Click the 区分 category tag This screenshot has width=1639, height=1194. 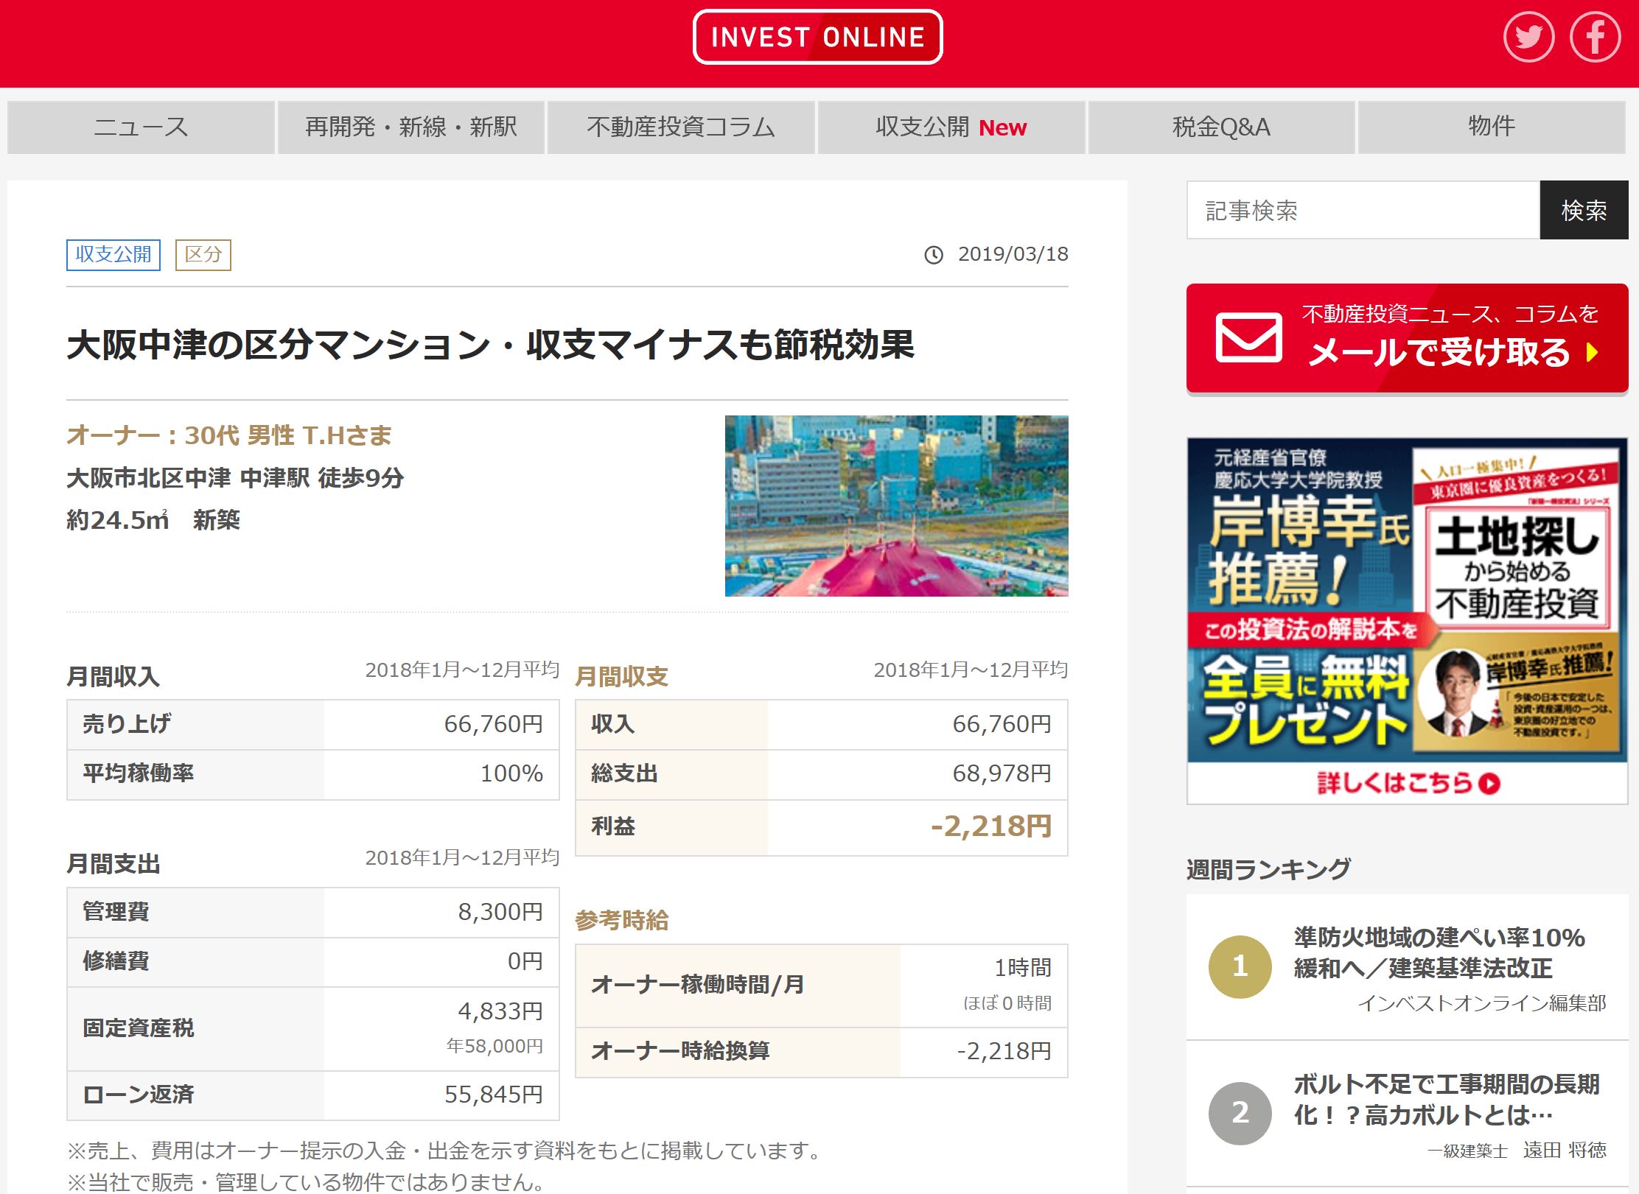coord(203,255)
